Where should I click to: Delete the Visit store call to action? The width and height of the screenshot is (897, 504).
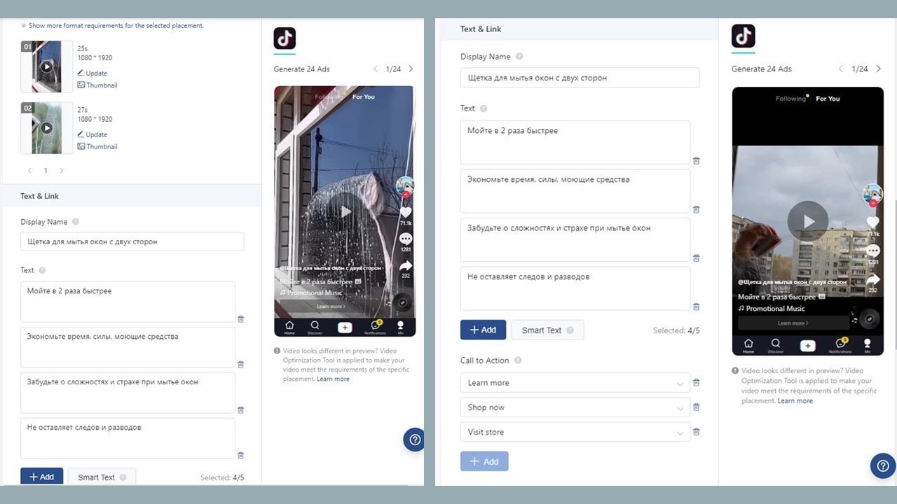(x=697, y=432)
